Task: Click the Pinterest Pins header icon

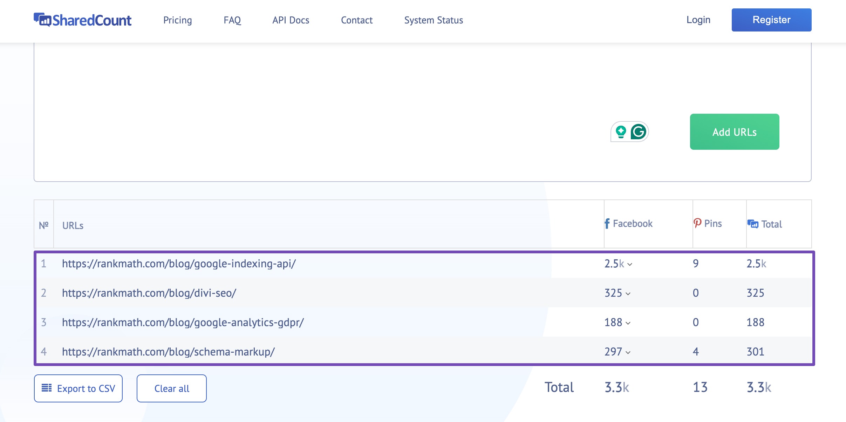Action: pos(697,223)
